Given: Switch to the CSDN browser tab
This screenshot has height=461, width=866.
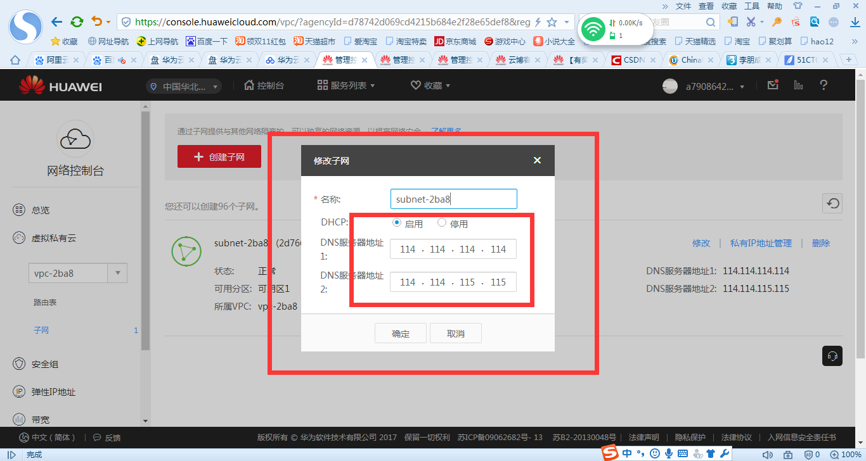Looking at the screenshot, I should 633,60.
